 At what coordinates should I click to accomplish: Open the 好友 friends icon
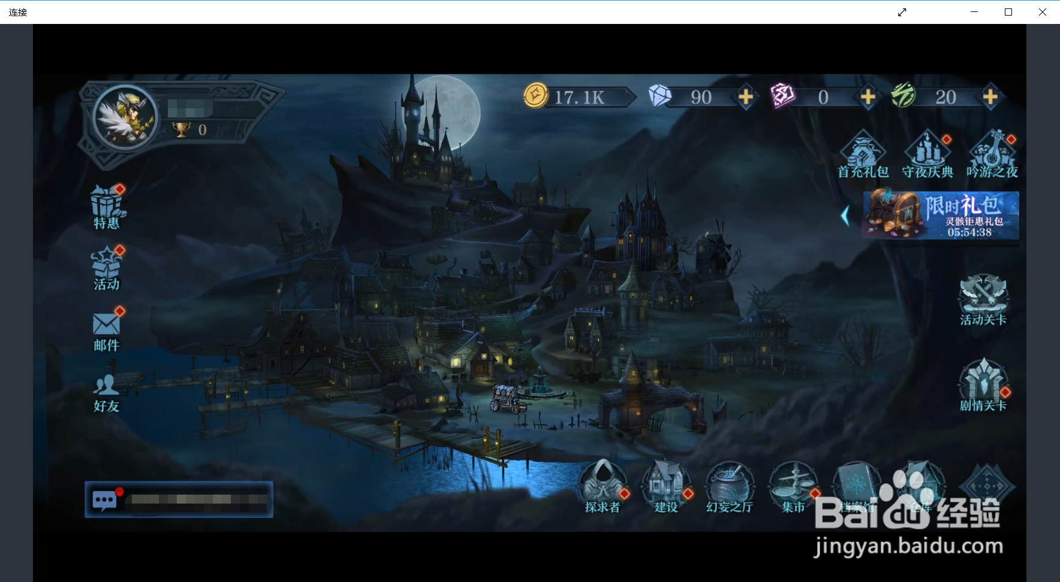click(107, 393)
